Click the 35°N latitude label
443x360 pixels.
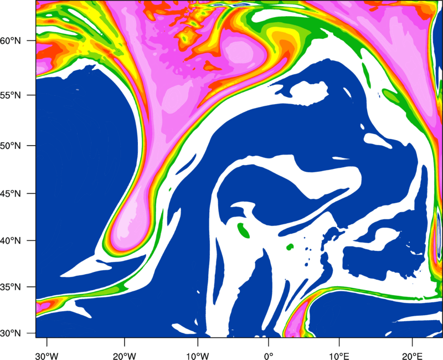[11, 287]
